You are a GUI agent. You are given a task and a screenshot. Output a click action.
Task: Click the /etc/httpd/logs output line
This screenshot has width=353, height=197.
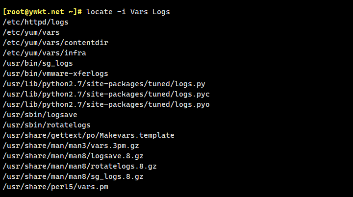(x=35, y=22)
